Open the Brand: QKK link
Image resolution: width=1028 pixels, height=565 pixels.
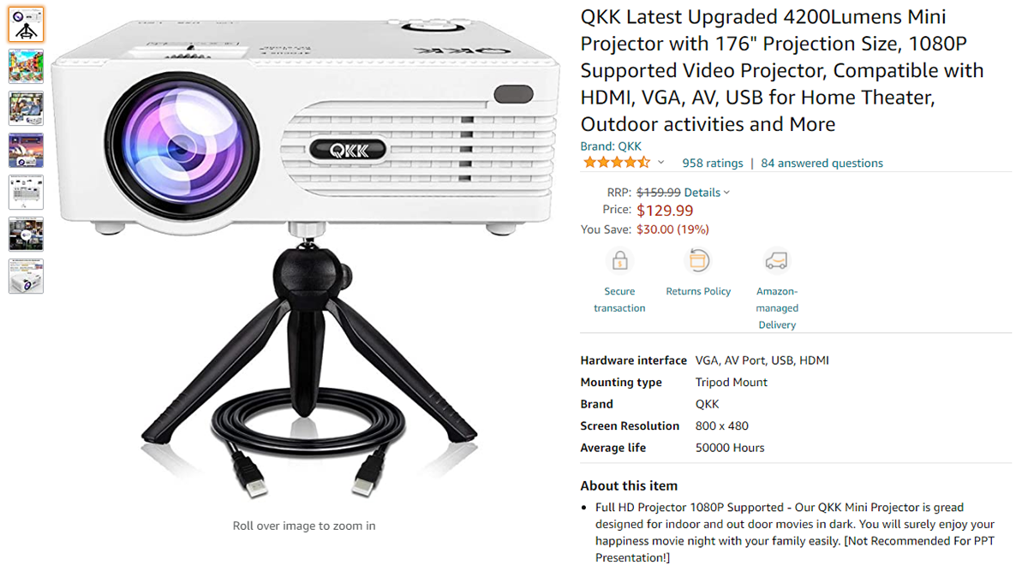611,146
